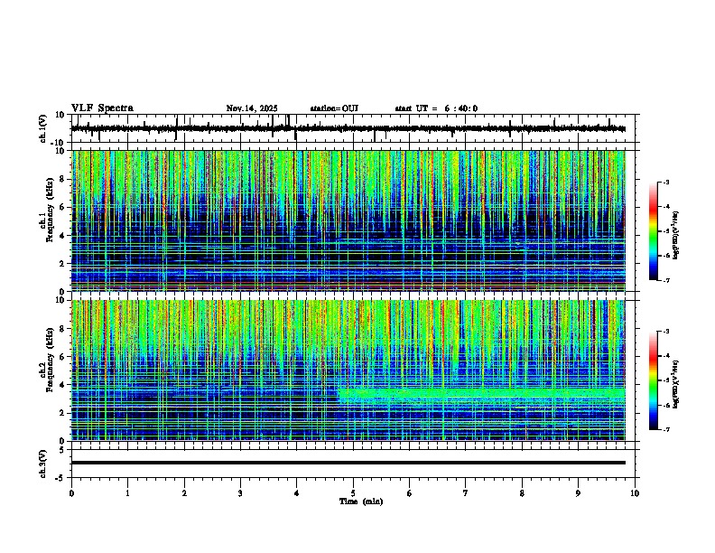Click time axis tick label '1'
This screenshot has width=715, height=553.
coord(128,493)
